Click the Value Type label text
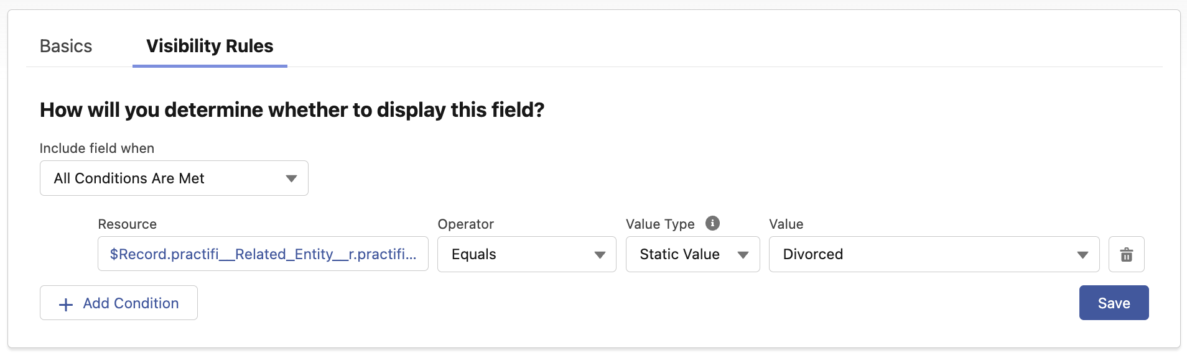This screenshot has width=1187, height=358. tap(660, 224)
